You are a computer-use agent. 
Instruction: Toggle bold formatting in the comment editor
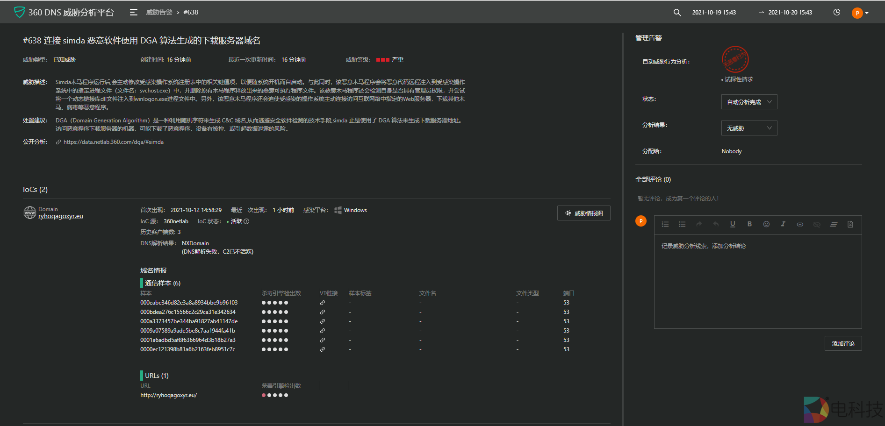click(749, 224)
